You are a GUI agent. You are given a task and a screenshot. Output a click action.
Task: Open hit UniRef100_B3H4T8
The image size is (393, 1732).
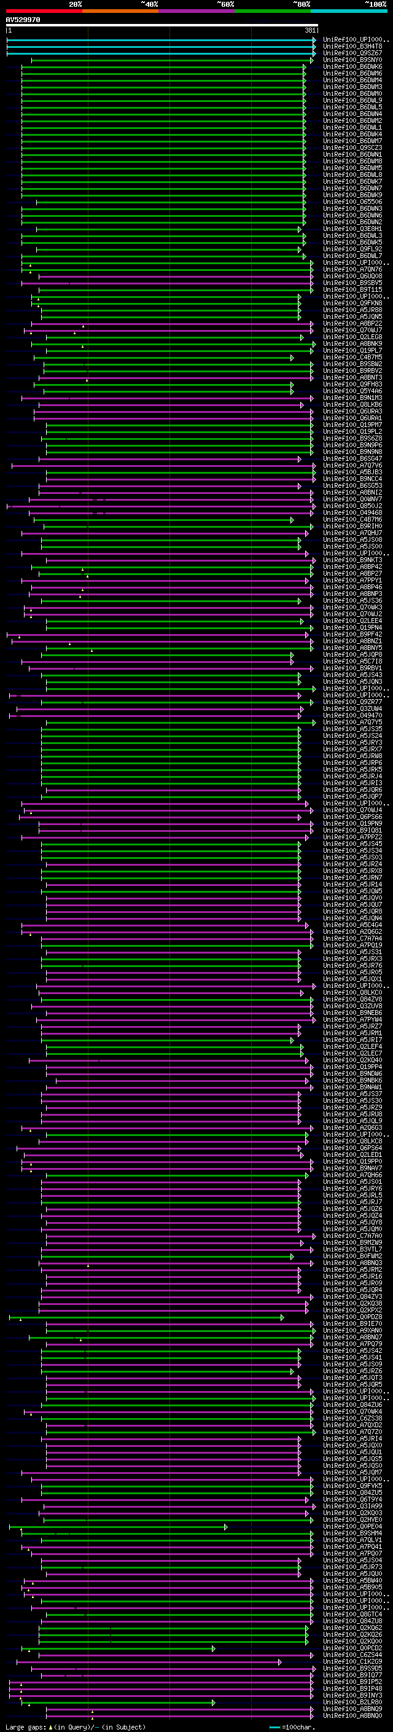352,47
